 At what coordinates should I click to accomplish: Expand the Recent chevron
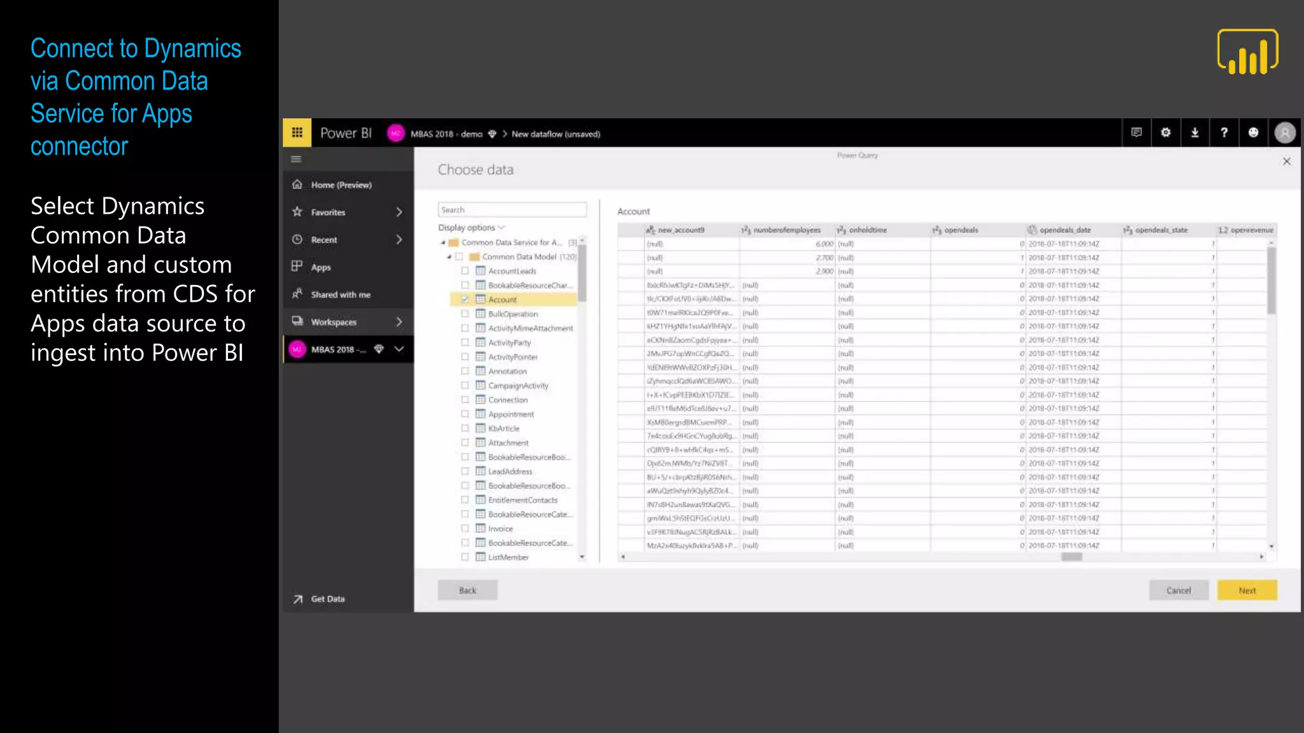coord(399,239)
